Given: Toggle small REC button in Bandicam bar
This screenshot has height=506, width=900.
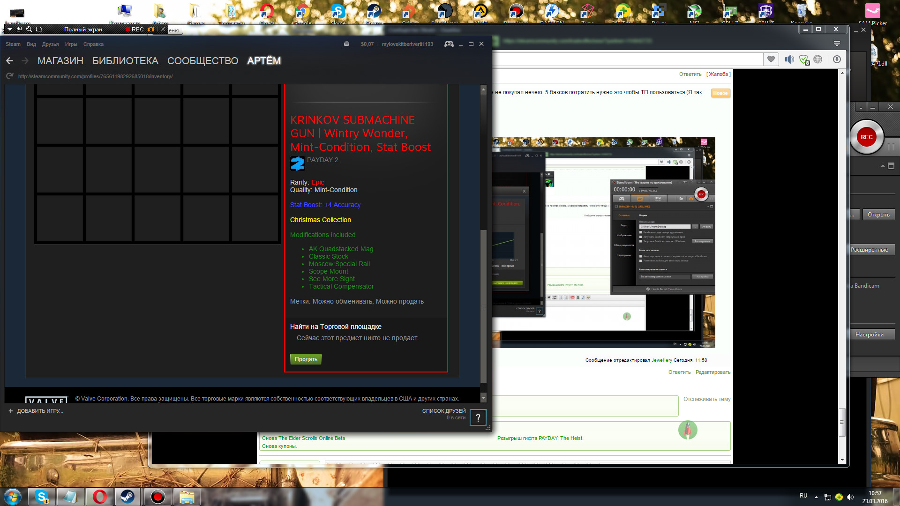Looking at the screenshot, I should [x=135, y=29].
